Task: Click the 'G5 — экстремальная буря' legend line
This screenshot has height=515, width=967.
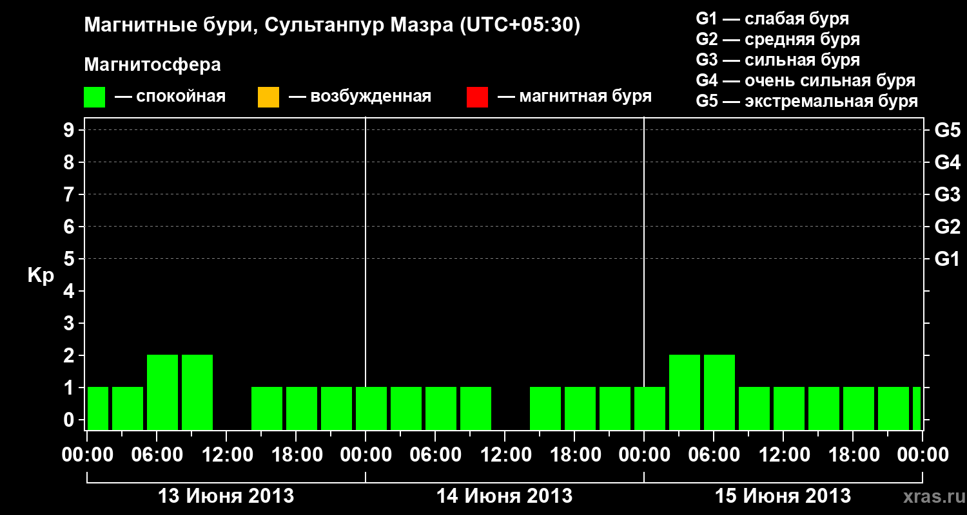Action: coord(807,102)
